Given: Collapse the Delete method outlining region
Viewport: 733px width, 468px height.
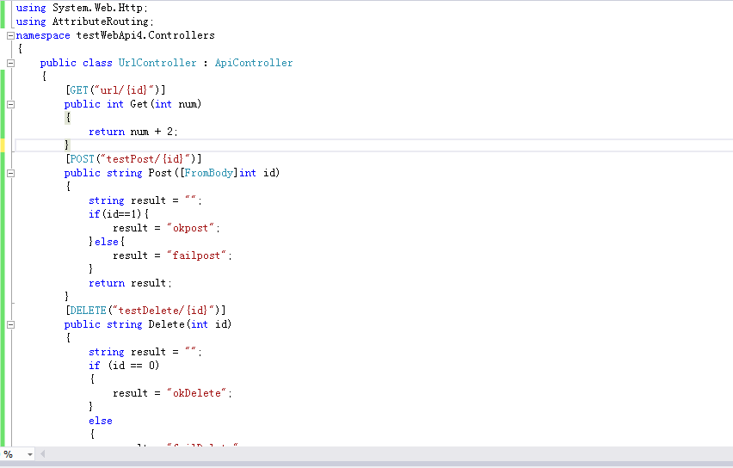Looking at the screenshot, I should [x=10, y=324].
